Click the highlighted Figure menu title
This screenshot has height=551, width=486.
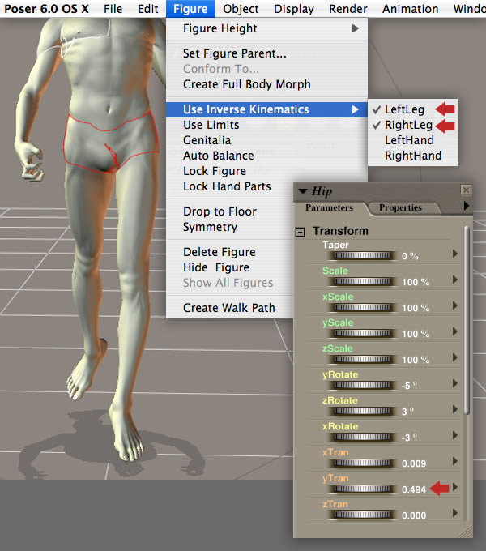pos(190,9)
